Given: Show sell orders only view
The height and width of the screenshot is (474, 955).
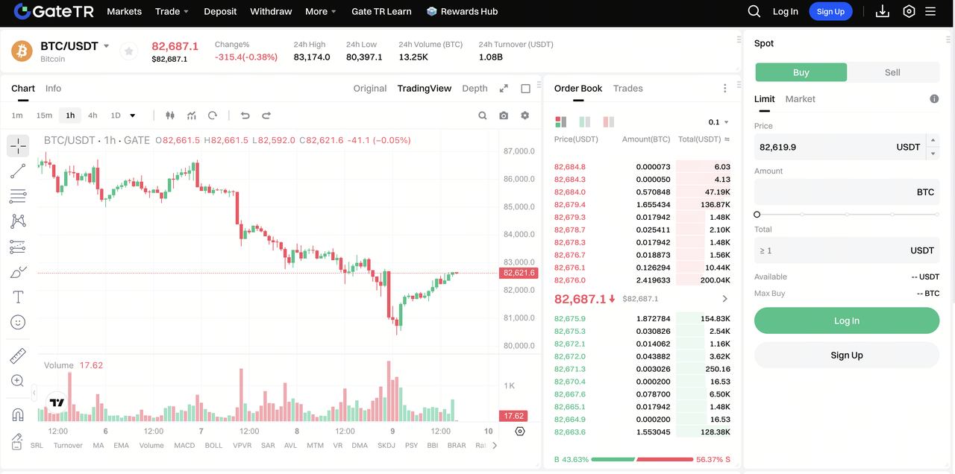Looking at the screenshot, I should 609,121.
